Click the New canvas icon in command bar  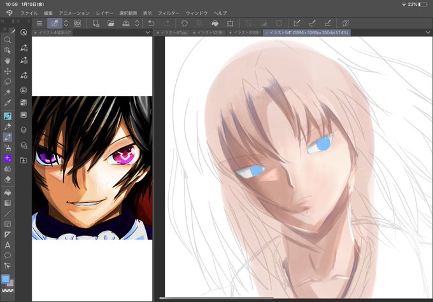[x=96, y=23]
